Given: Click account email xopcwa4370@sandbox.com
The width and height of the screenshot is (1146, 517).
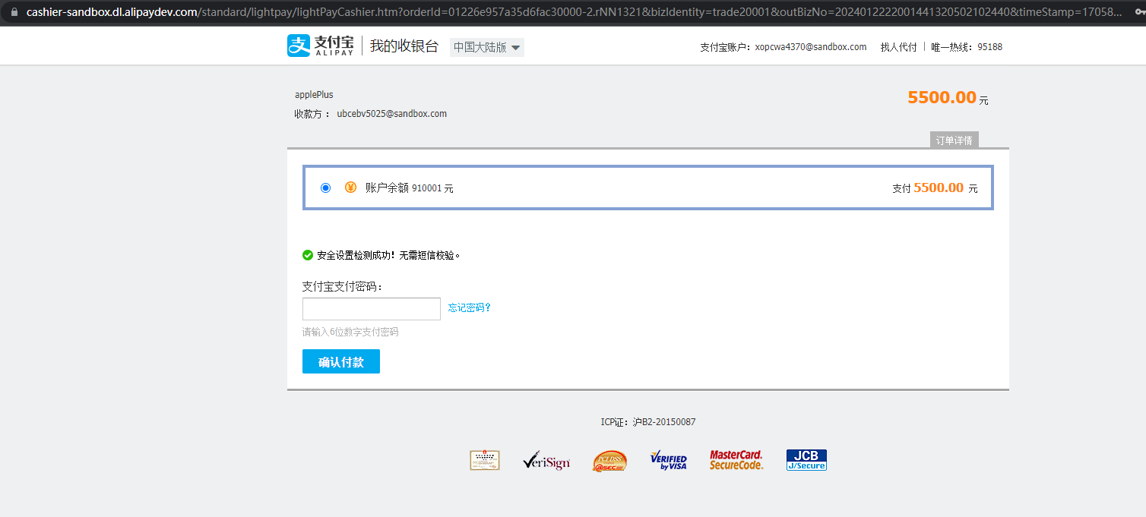Looking at the screenshot, I should 811,47.
